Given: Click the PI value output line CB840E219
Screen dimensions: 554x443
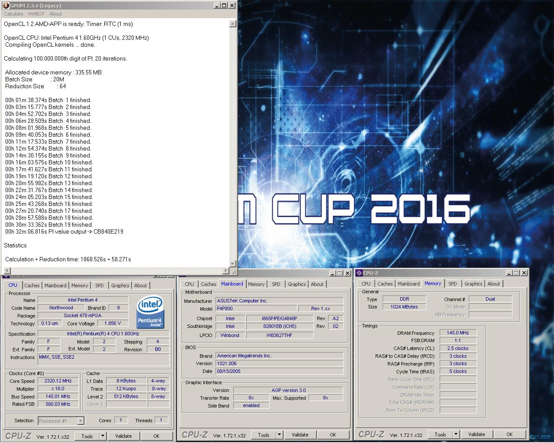Looking at the screenshot, I should point(64,231).
